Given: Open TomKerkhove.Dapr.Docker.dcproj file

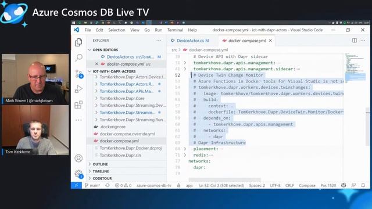Looking at the screenshot, I should pyautogui.click(x=131, y=148).
